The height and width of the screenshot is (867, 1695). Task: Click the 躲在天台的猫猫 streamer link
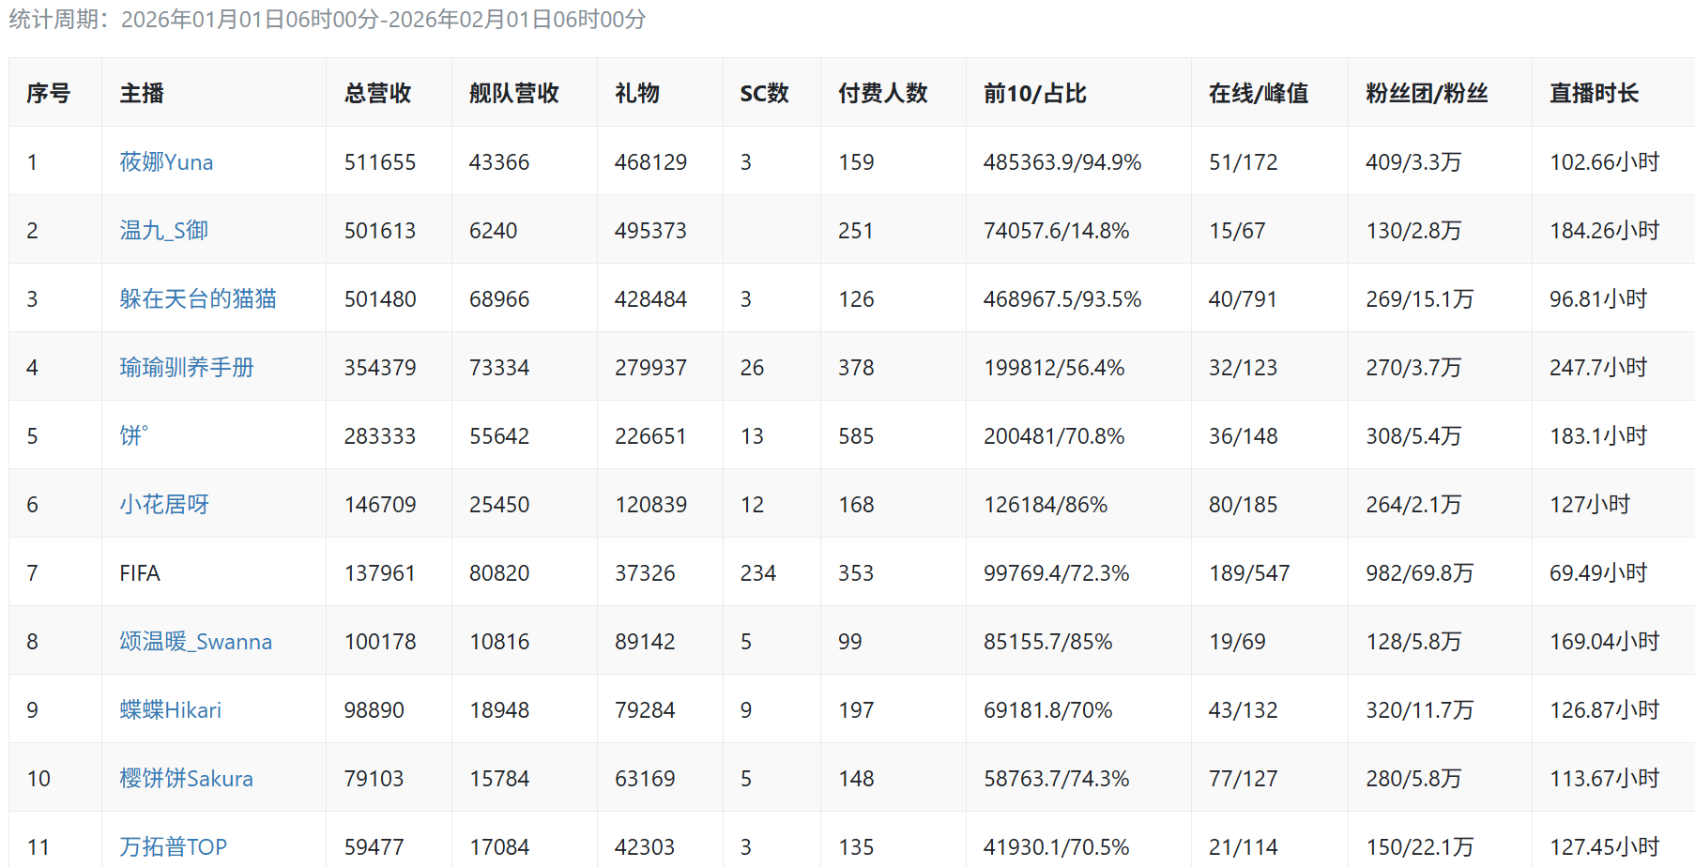[197, 299]
